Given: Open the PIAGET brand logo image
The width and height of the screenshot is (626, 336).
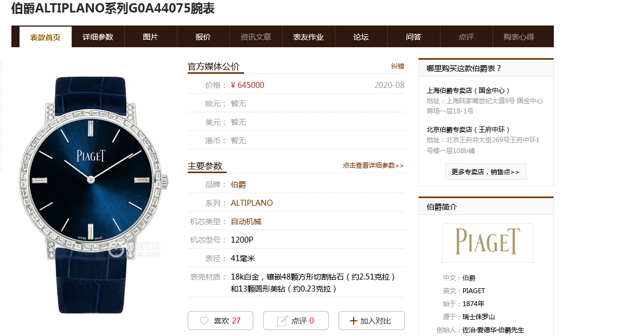Looking at the screenshot, I should click(x=488, y=243).
